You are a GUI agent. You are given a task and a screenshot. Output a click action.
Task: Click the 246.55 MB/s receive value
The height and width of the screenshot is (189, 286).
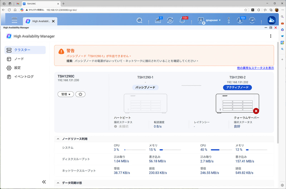click(209, 173)
